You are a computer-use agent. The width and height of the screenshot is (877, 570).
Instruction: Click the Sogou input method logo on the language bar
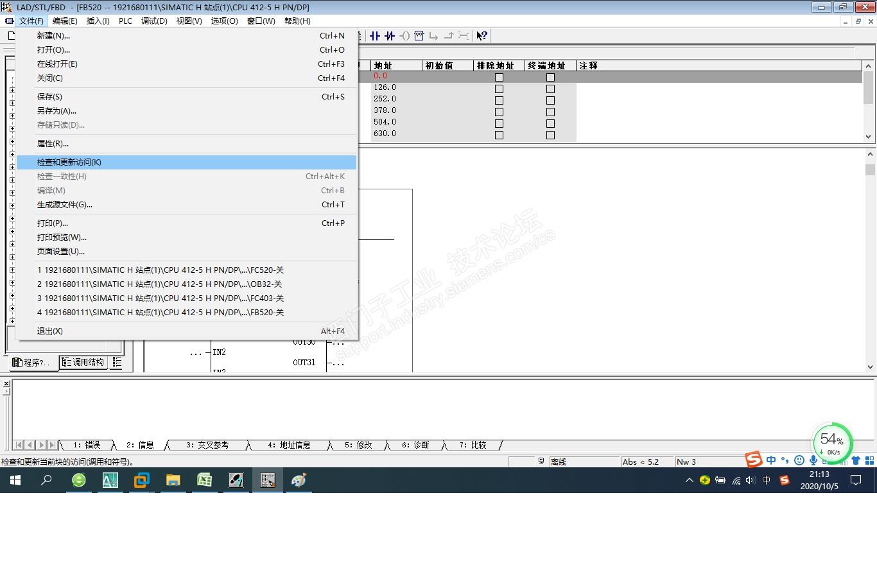[754, 460]
